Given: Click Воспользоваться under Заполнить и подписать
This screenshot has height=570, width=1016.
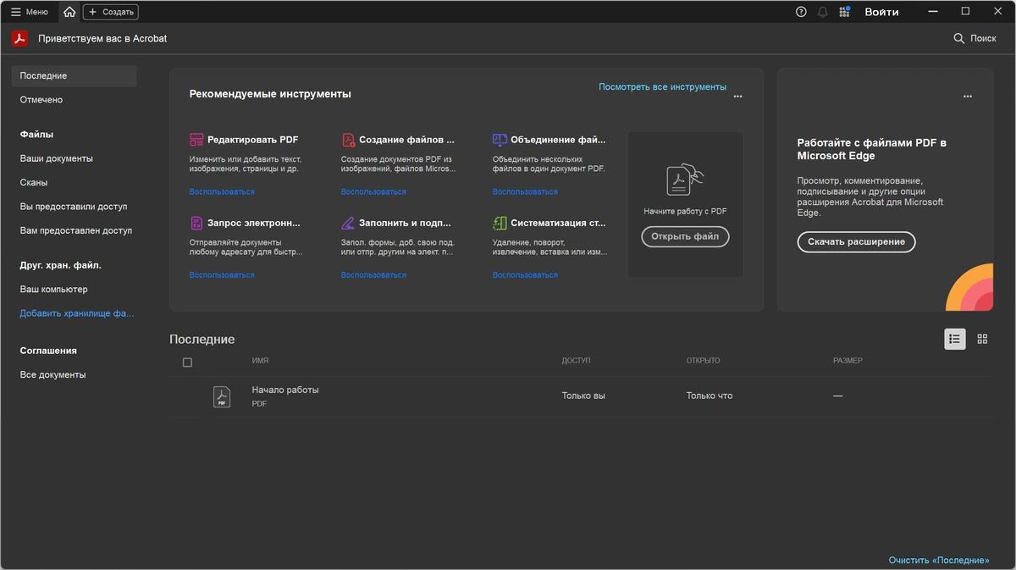Looking at the screenshot, I should point(373,274).
